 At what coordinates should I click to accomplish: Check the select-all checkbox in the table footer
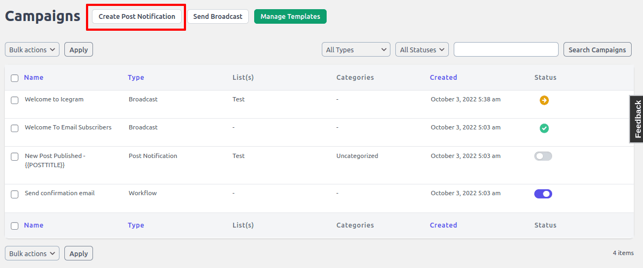click(15, 226)
